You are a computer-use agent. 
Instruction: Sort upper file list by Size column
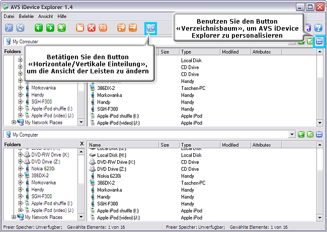[169, 52]
